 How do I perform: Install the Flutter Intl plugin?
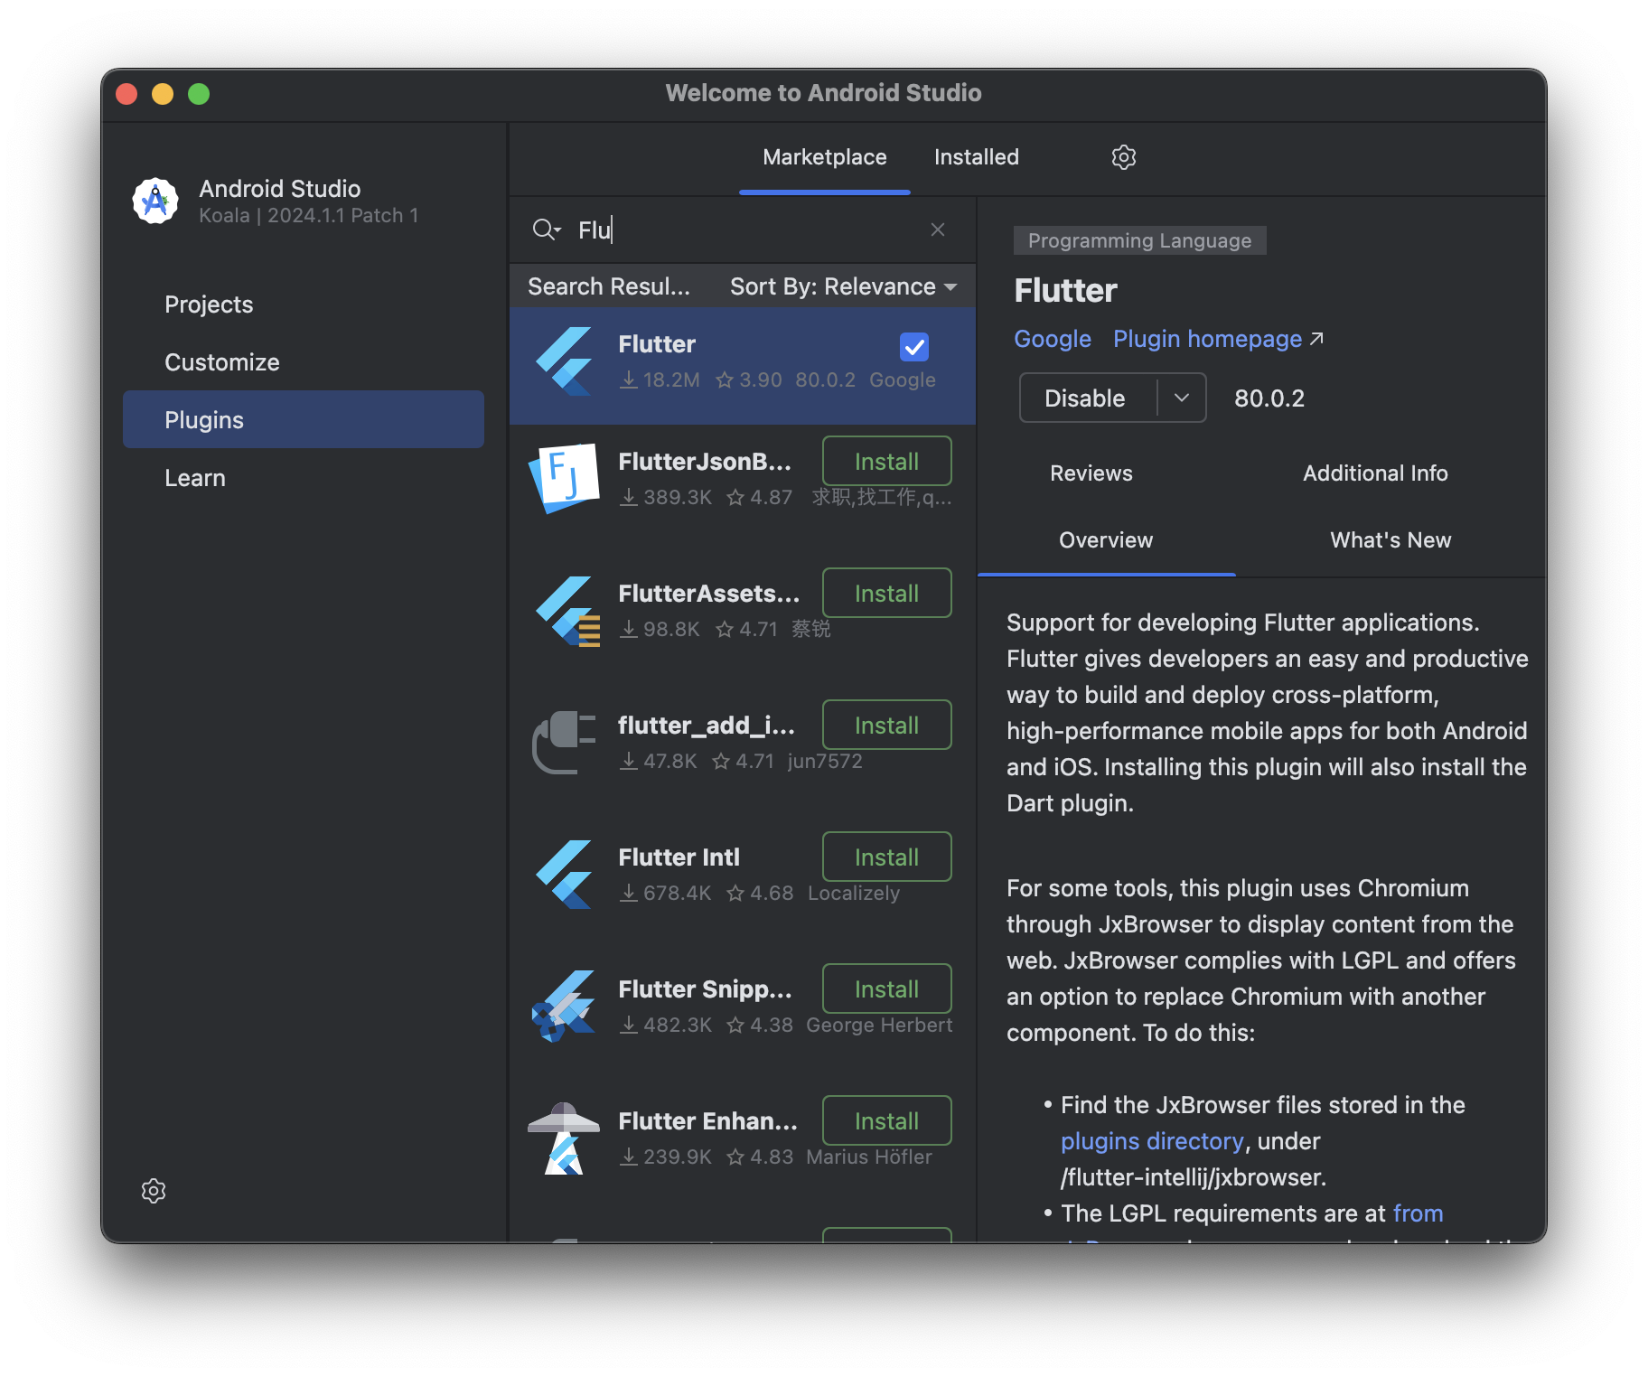pyautogui.click(x=886, y=857)
